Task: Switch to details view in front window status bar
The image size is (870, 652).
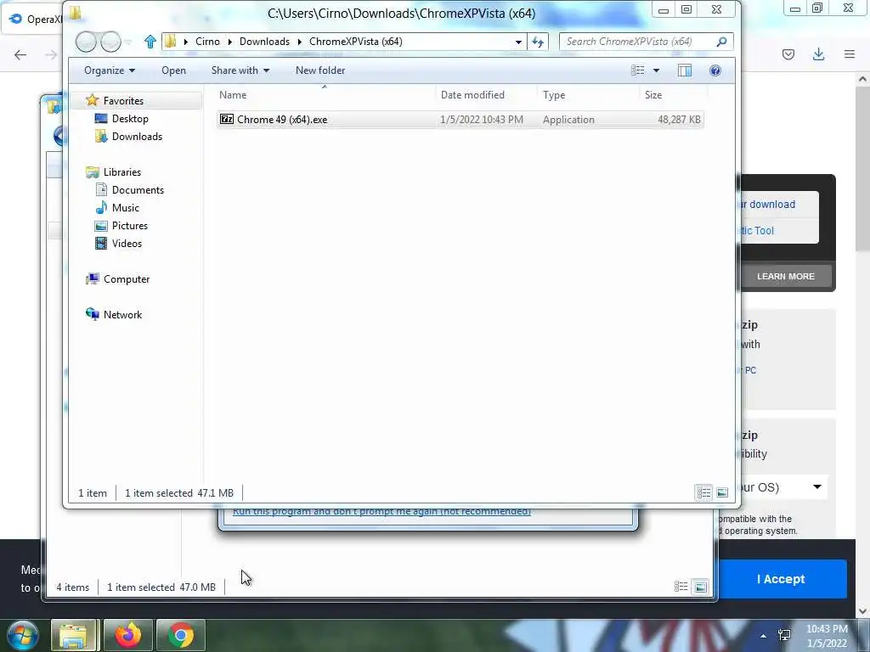Action: (704, 492)
